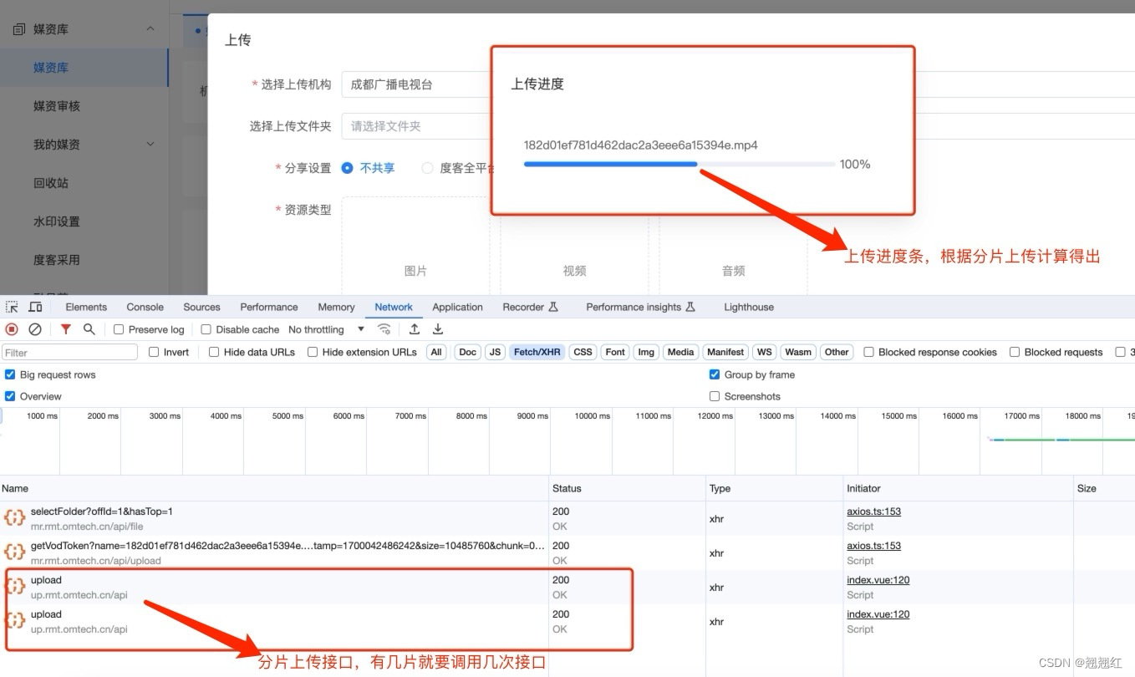Open the 请选择文件夹 selector

pyautogui.click(x=415, y=126)
